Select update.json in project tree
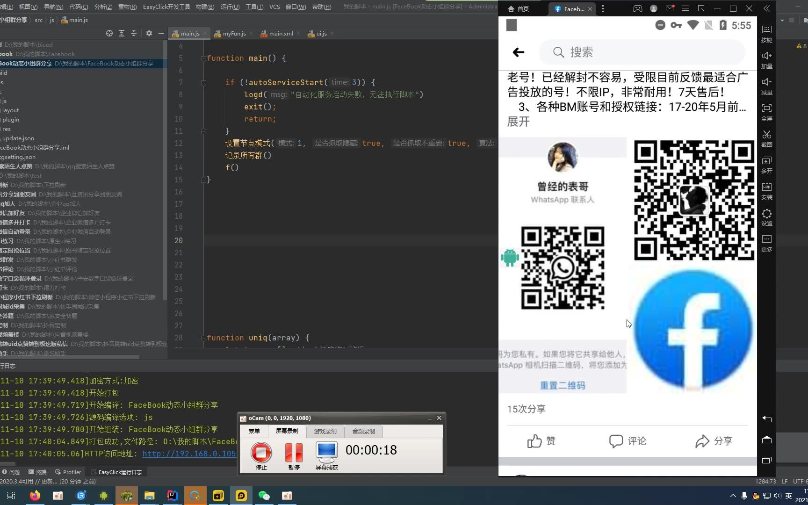The image size is (808, 505). click(18, 138)
